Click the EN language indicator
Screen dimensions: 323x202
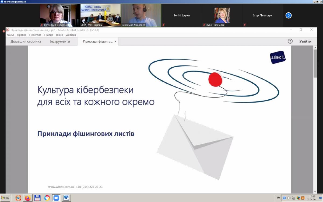278,198
